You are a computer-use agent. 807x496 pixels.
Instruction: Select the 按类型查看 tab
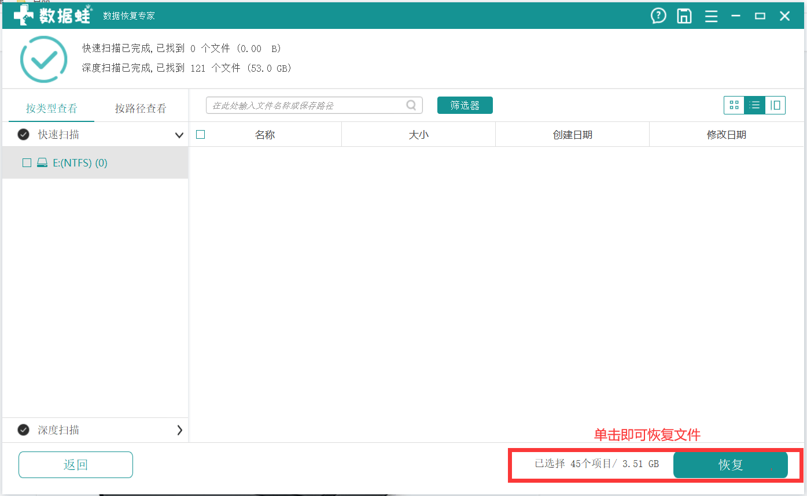[51, 109]
